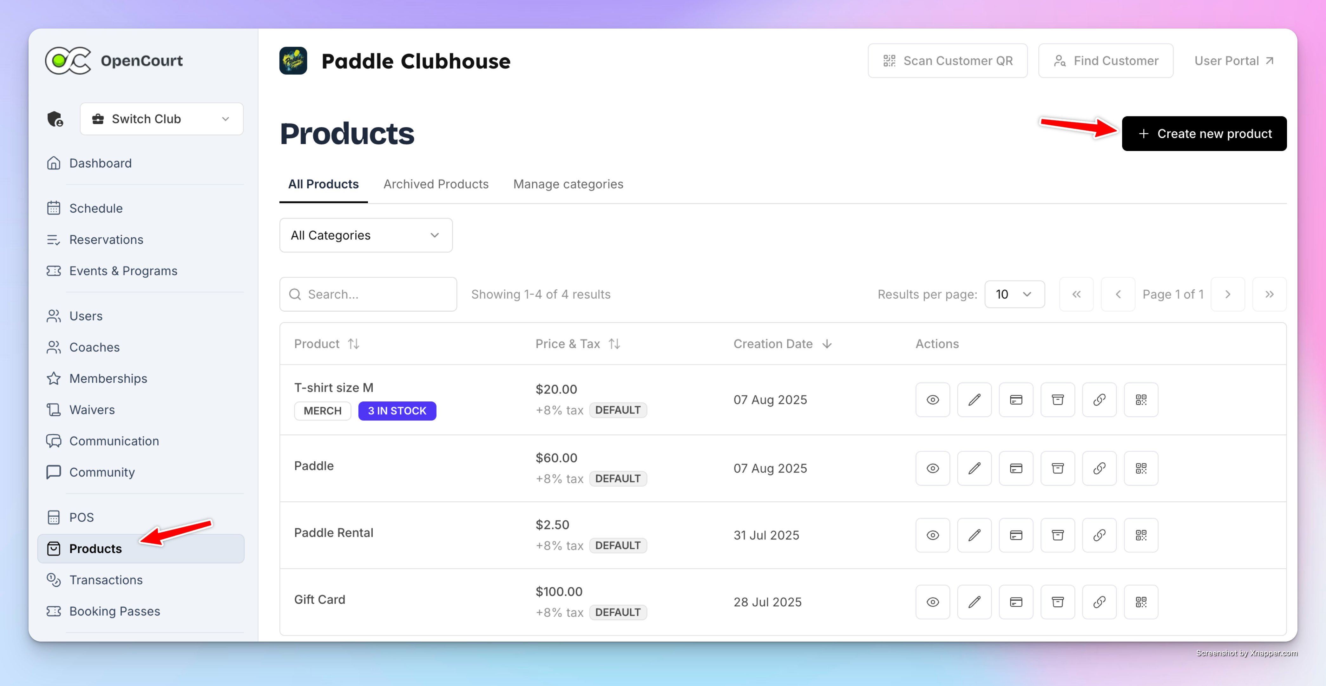Screen dimensions: 1326x686
Task: Open card action for Paddle Rental
Action: (1016, 535)
